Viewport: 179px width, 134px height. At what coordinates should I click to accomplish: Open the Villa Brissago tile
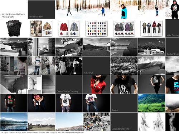point(172,28)
